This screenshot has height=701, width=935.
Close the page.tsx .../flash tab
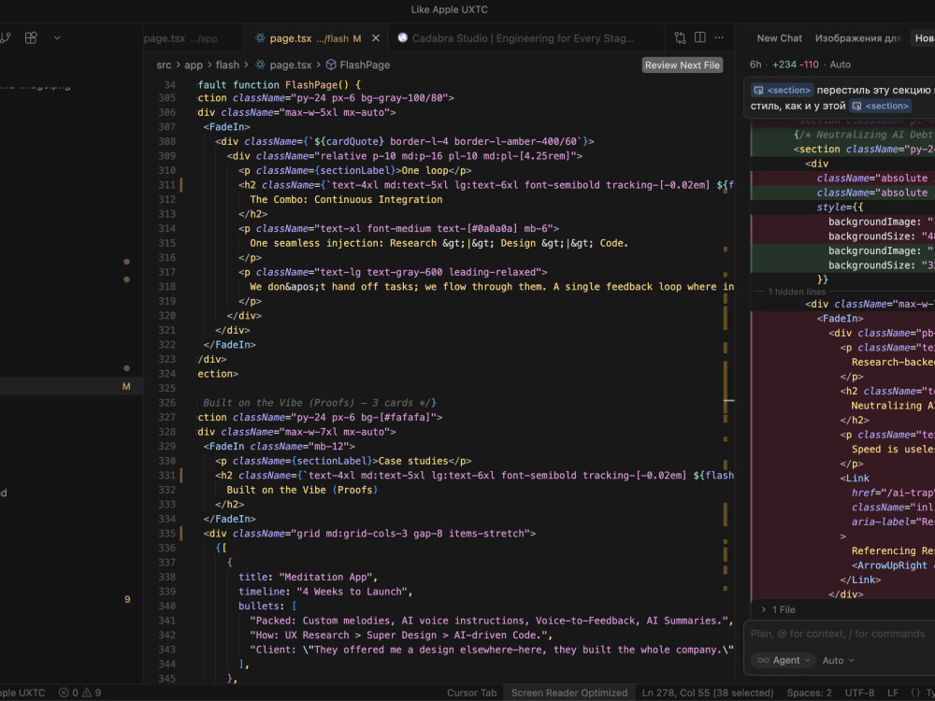coord(376,38)
